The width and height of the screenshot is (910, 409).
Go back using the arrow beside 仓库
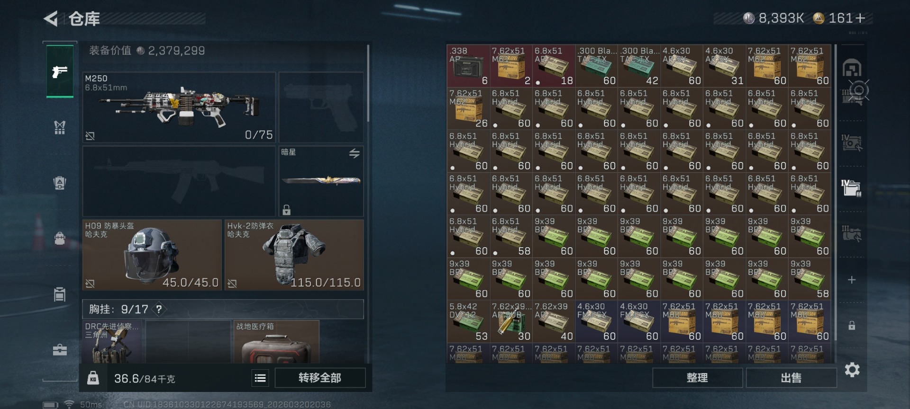(x=51, y=19)
